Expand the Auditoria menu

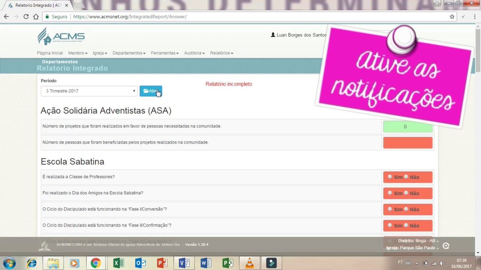pos(194,53)
